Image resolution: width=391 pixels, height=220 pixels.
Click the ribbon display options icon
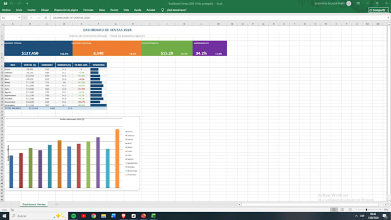[x=358, y=3]
